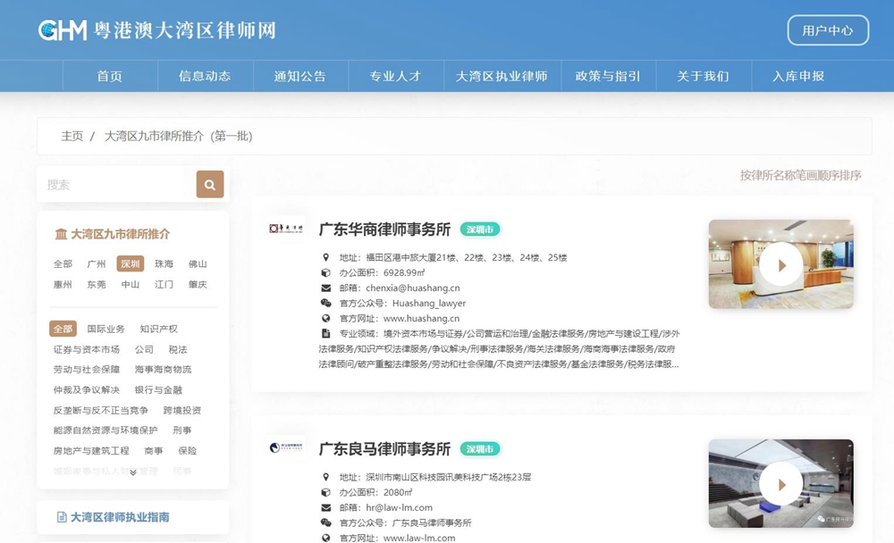The image size is (894, 543).
Task: Click the orange search magnifier button
Action: (210, 185)
